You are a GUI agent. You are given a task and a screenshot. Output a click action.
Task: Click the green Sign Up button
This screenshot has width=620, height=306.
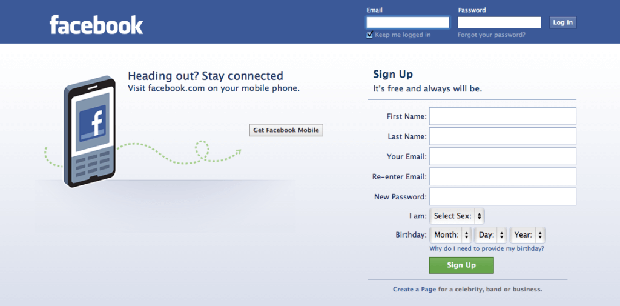tap(461, 265)
